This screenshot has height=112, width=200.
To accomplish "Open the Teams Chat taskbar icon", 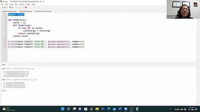I will point(80,109).
